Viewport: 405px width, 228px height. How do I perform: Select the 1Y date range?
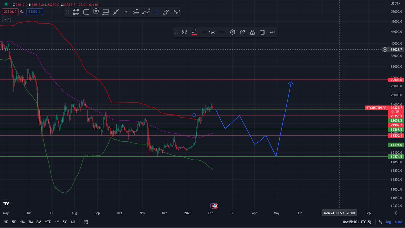point(57,222)
